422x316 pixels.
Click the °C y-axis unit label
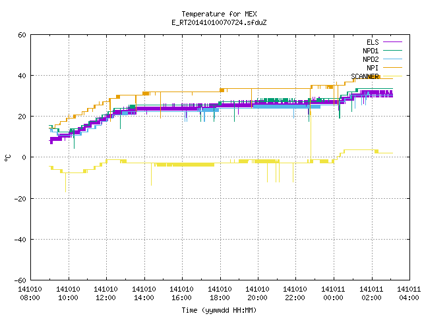[x=8, y=158]
